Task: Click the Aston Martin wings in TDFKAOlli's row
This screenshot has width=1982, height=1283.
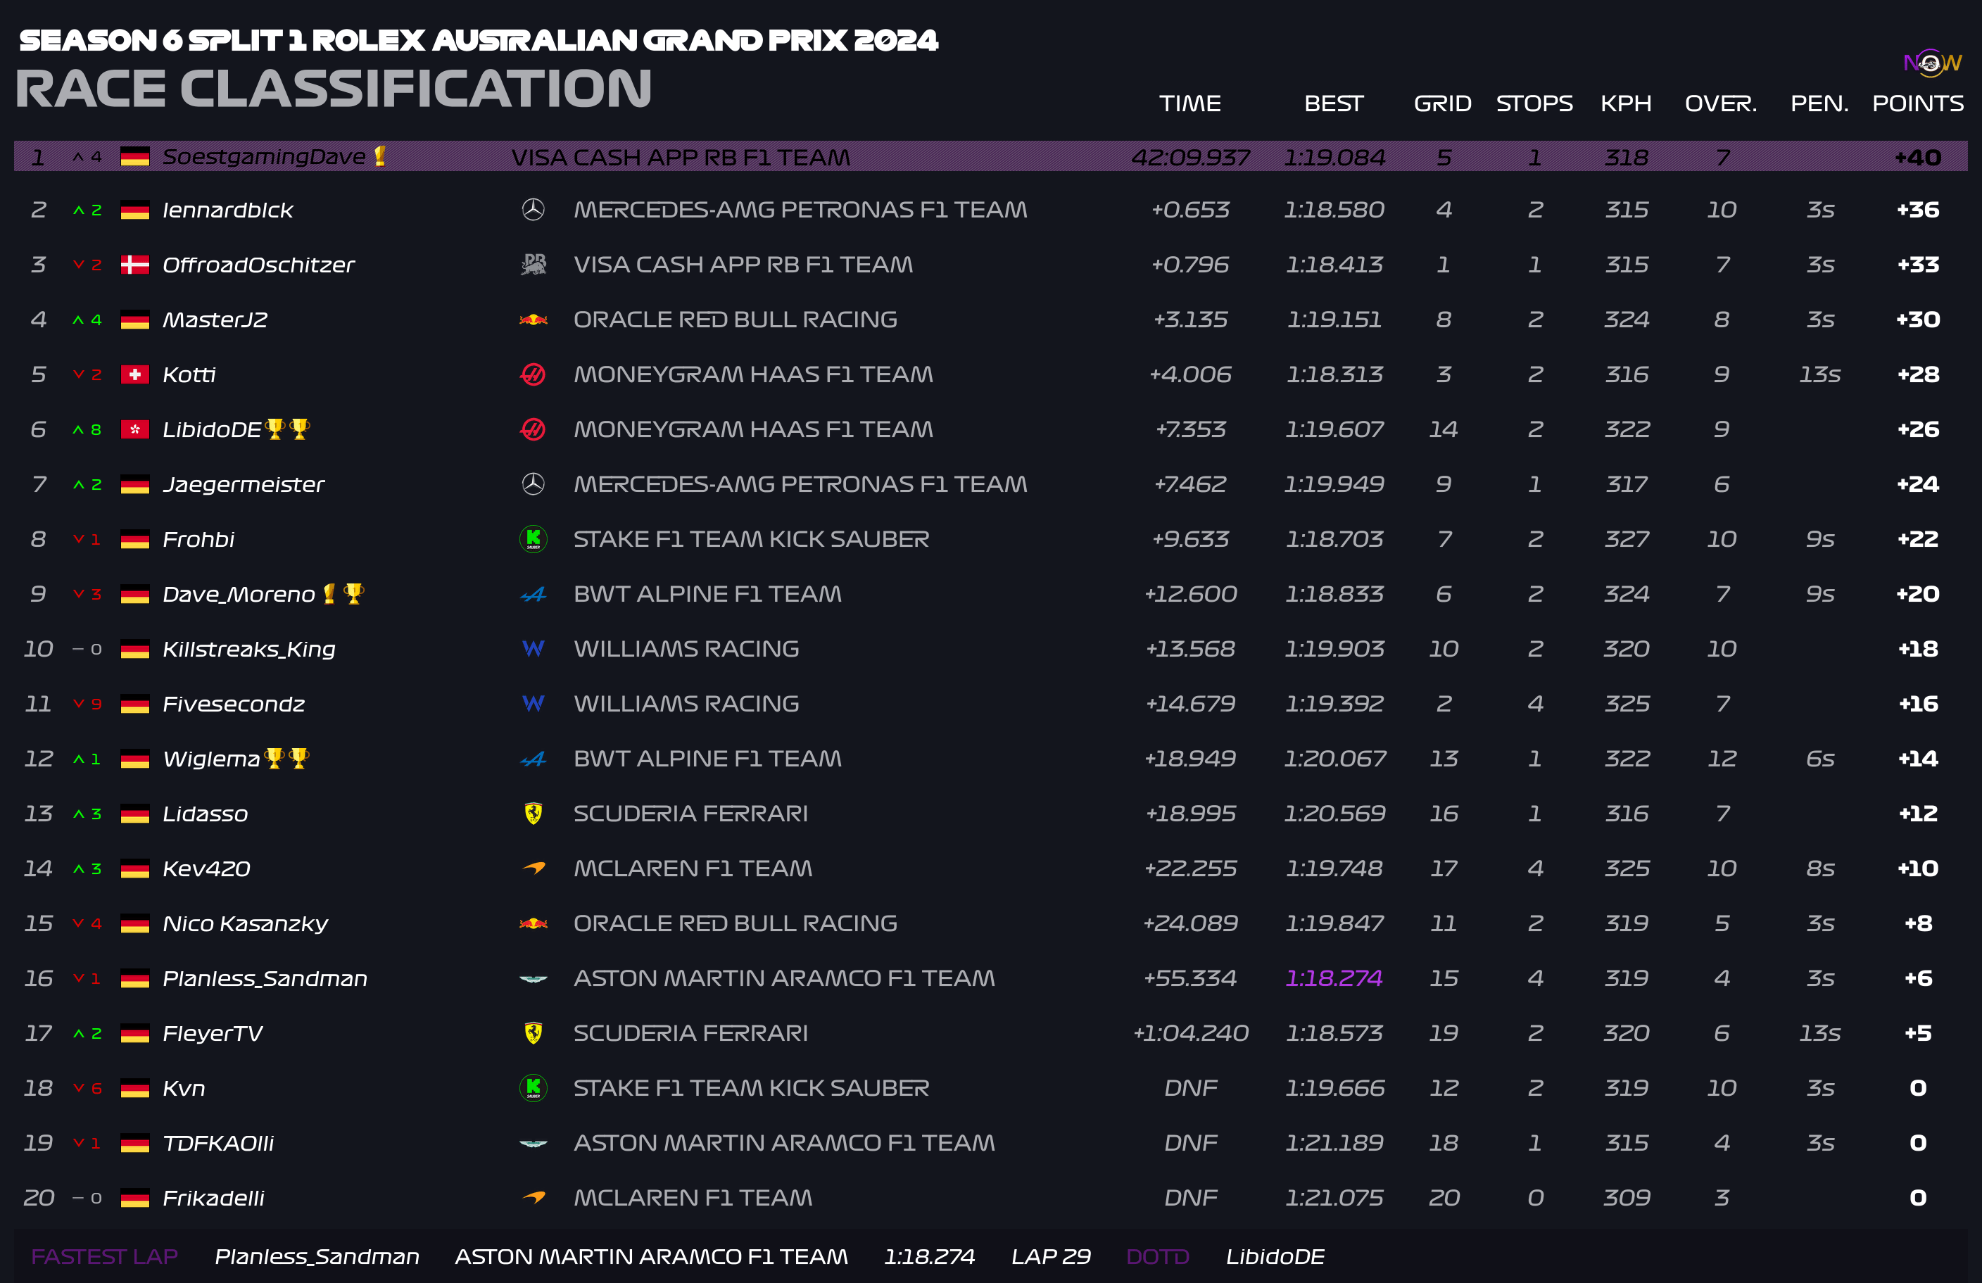Action: [x=533, y=1144]
